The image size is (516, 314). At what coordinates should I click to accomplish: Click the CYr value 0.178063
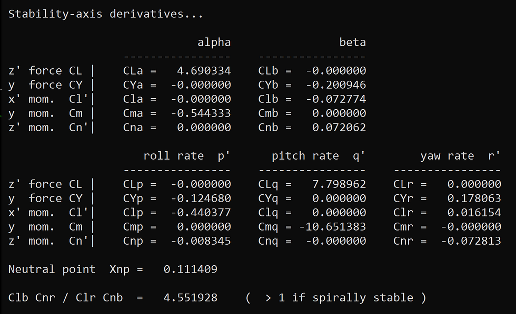[x=474, y=198]
